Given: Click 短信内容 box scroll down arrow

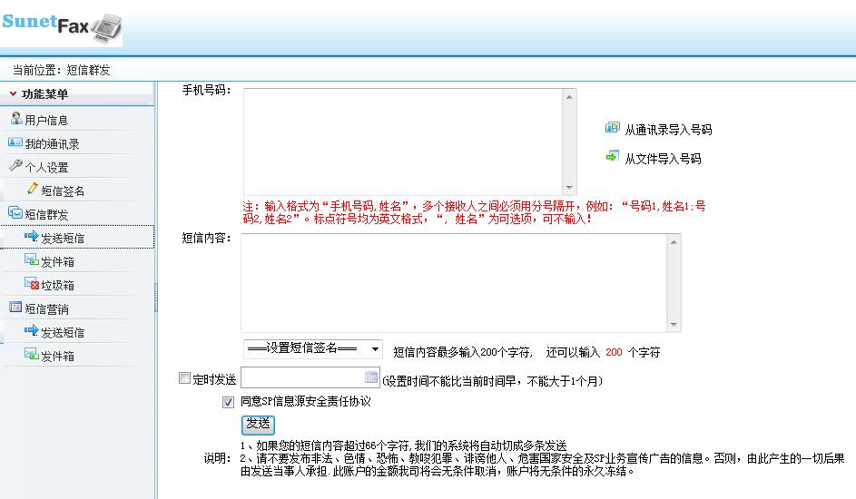Looking at the screenshot, I should 674,325.
